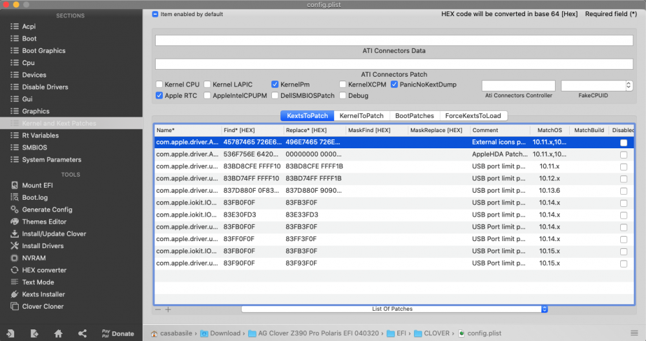Open Install/Update Clover tool
646x341 pixels.
[x=54, y=234]
